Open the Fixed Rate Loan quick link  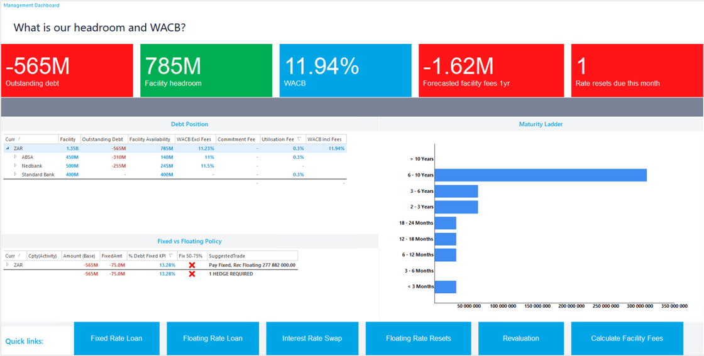[118, 338]
